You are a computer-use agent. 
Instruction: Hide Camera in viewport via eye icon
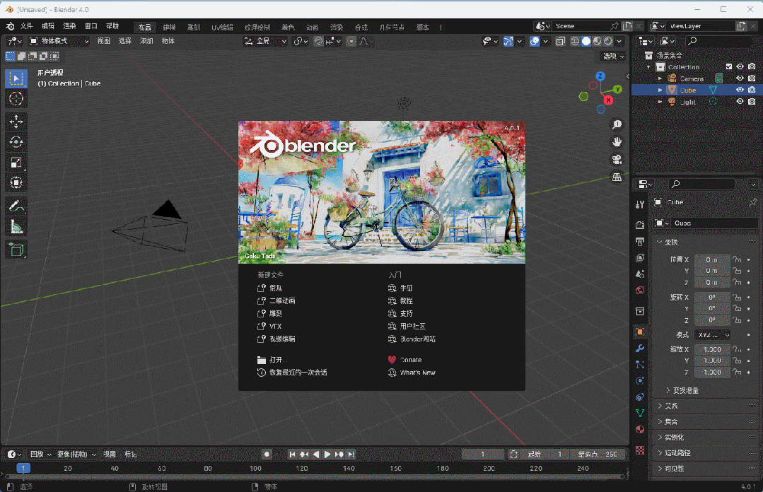(x=740, y=78)
